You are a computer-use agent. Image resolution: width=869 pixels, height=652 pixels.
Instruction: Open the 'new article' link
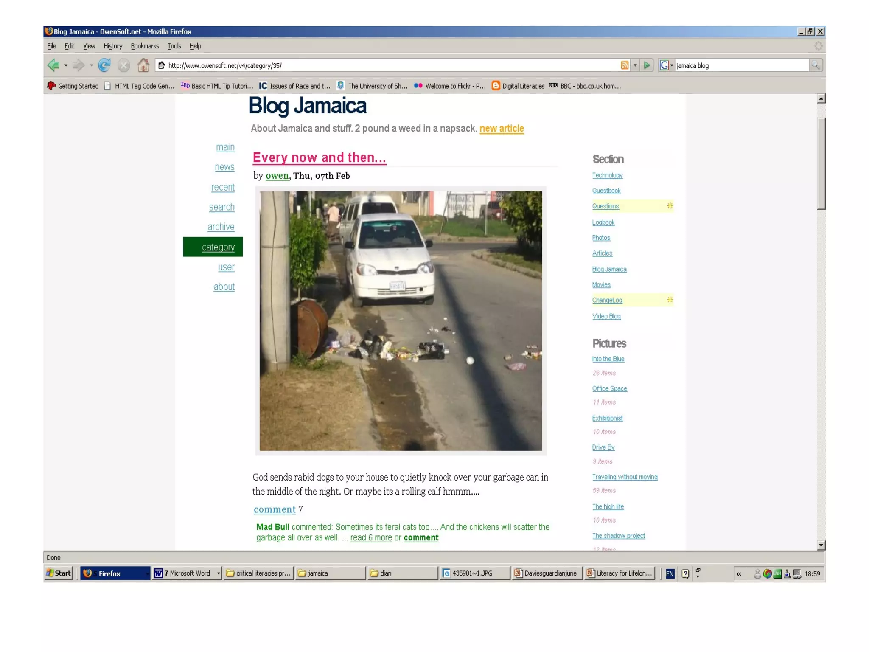coord(502,128)
